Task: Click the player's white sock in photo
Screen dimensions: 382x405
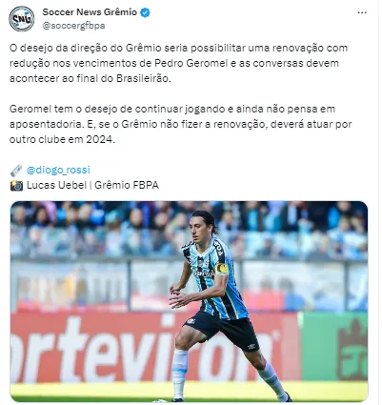Action: [180, 374]
